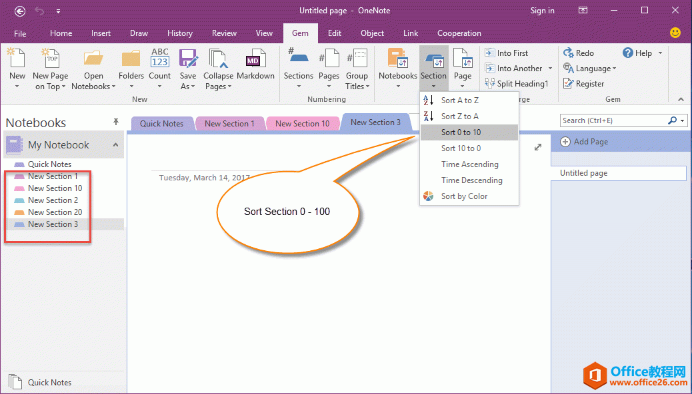The image size is (692, 394).
Task: Choose Sort 0 to 10 from the menu
Action: coord(468,132)
